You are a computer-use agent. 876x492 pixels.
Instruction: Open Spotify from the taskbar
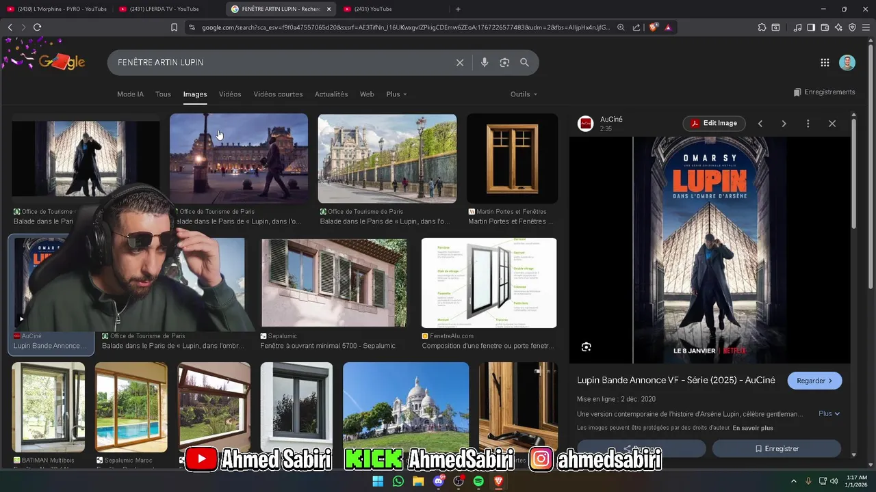coord(478,481)
